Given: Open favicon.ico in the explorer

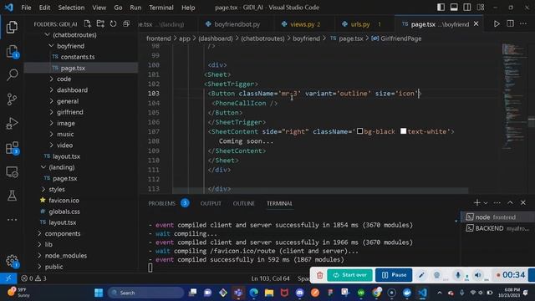Looking at the screenshot, I should [64, 201].
